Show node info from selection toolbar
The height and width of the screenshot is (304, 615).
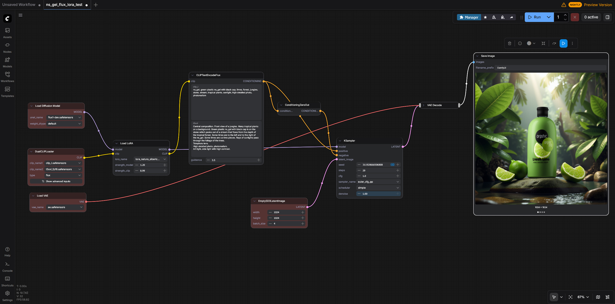click(x=520, y=44)
